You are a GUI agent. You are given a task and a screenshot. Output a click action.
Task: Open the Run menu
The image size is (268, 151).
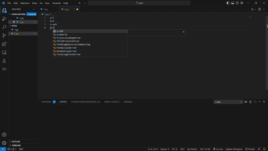(x=47, y=3)
